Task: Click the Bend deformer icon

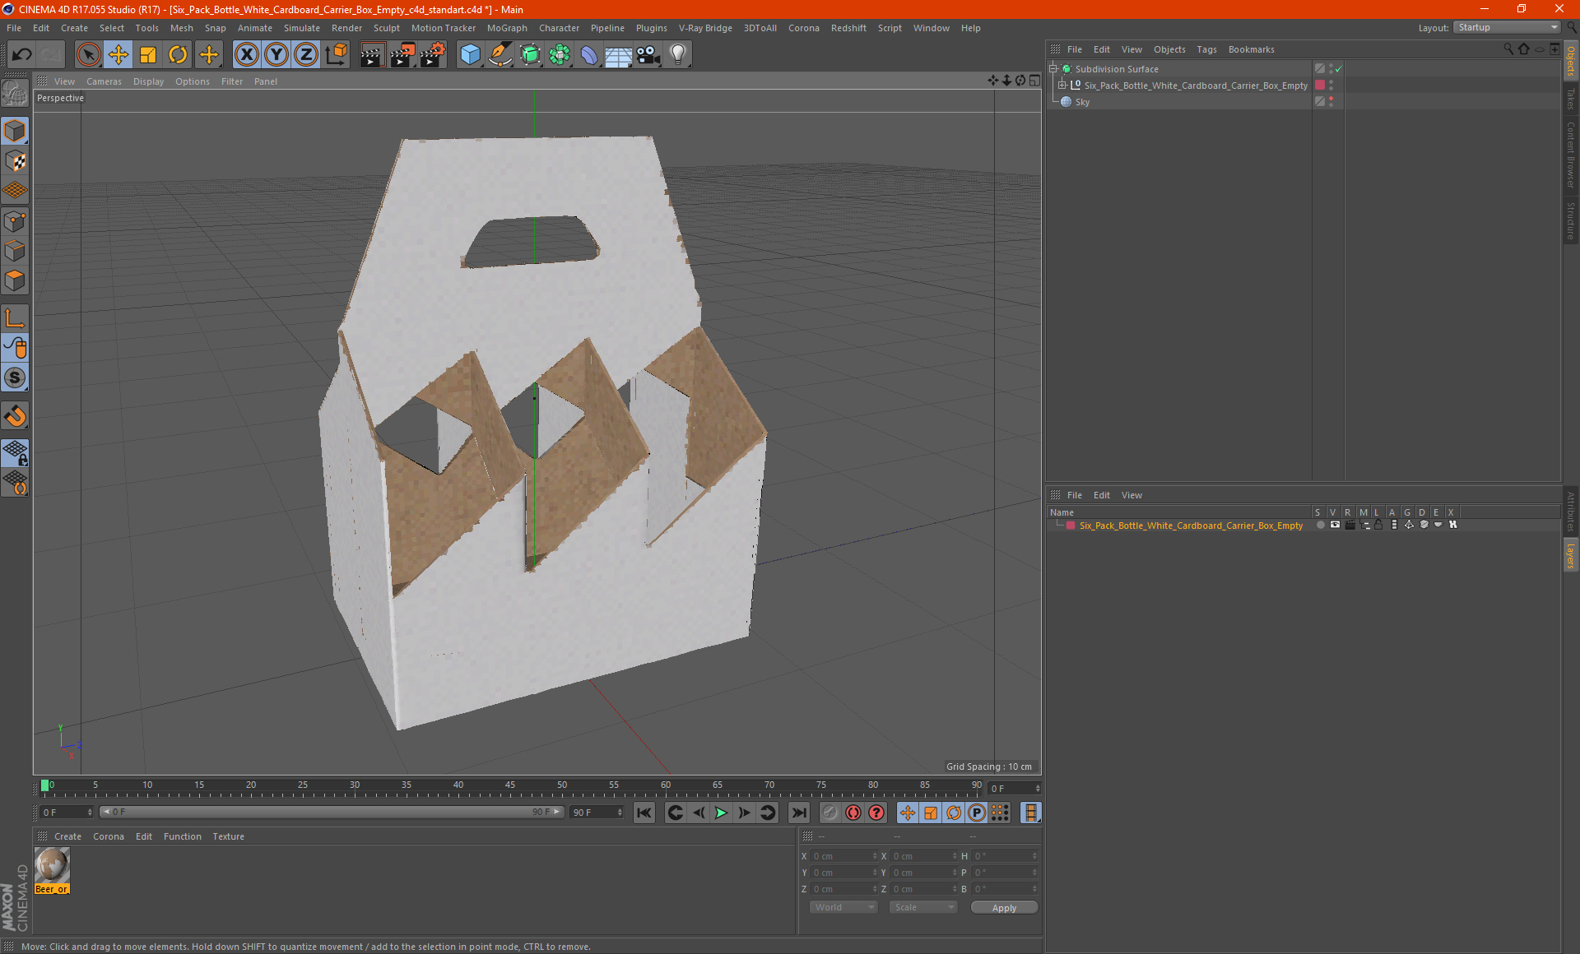Action: (x=589, y=55)
